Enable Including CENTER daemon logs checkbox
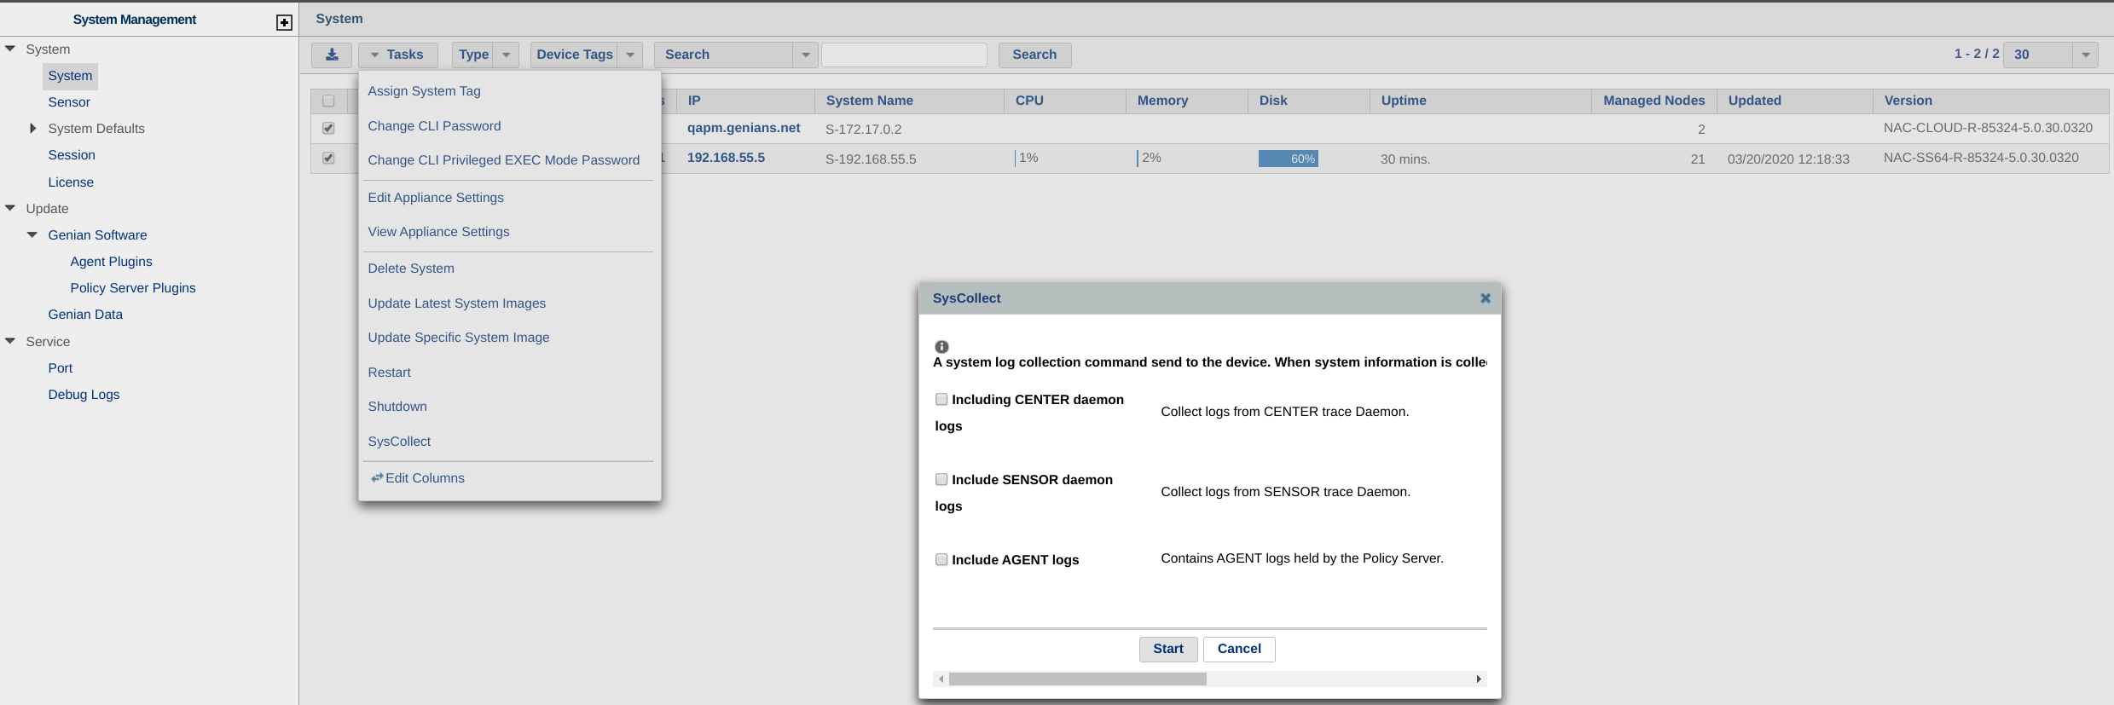Image resolution: width=2114 pixels, height=705 pixels. pos(941,399)
